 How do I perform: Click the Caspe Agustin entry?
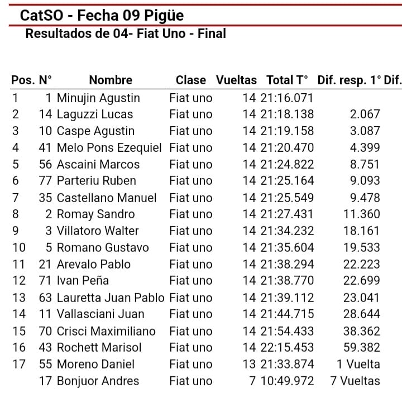click(x=95, y=131)
